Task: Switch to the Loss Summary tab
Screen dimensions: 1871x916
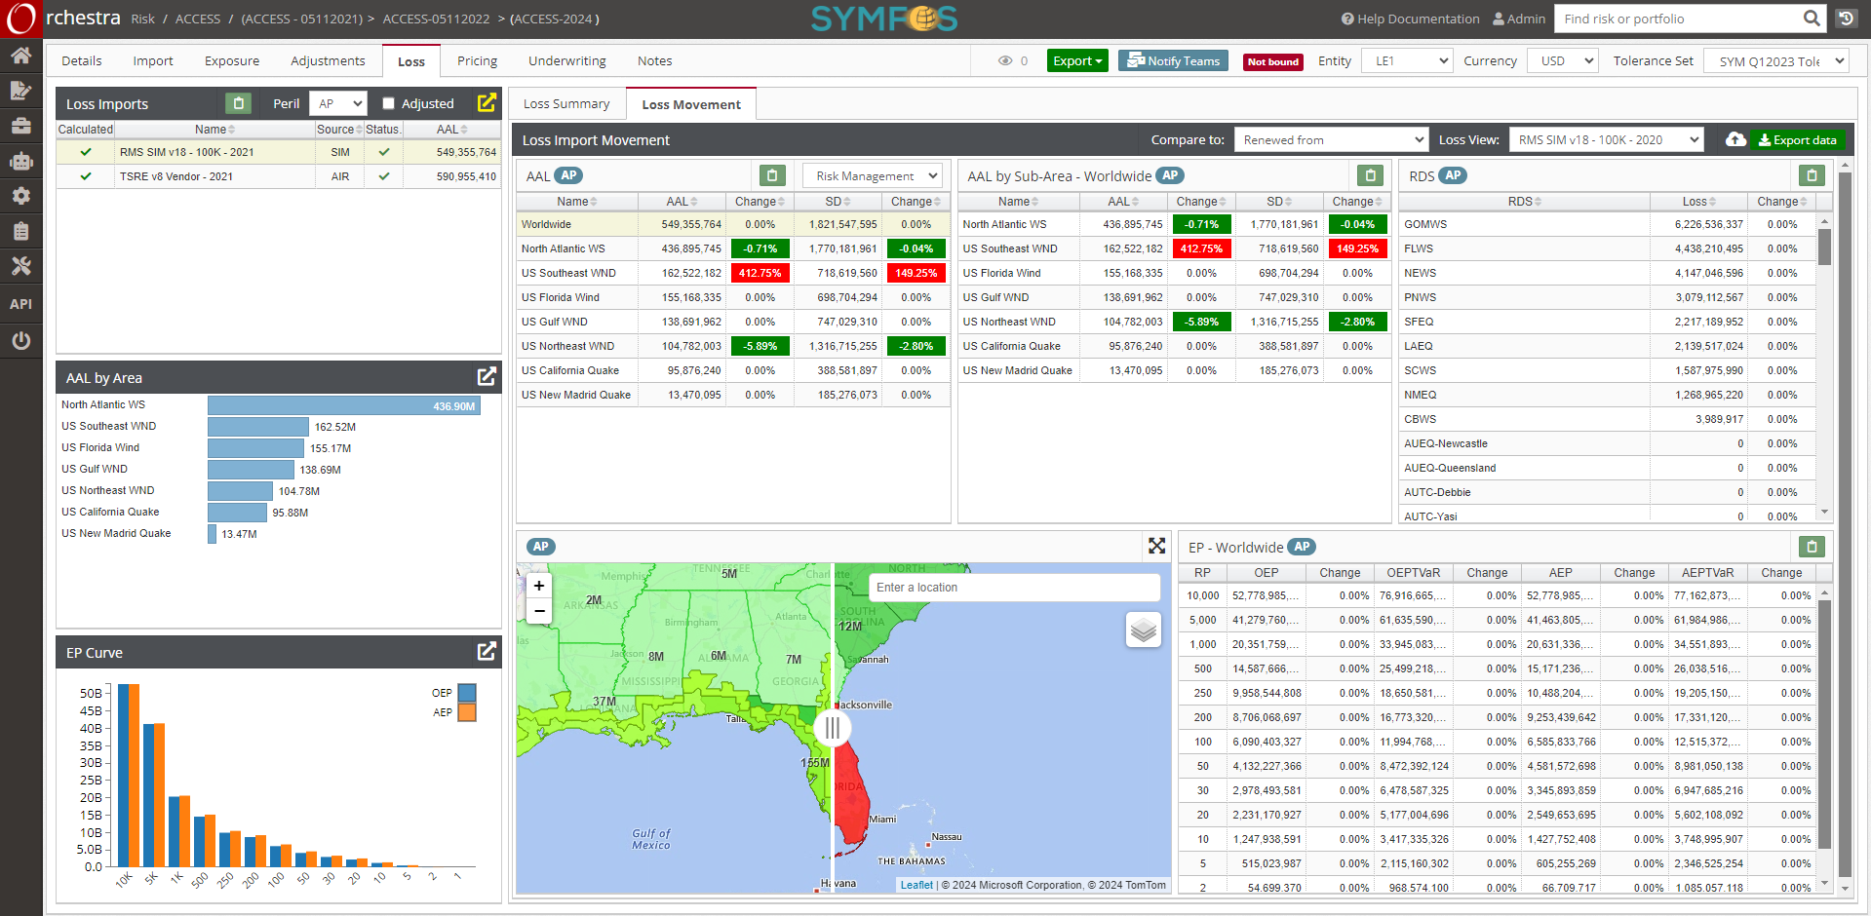Action: [565, 104]
